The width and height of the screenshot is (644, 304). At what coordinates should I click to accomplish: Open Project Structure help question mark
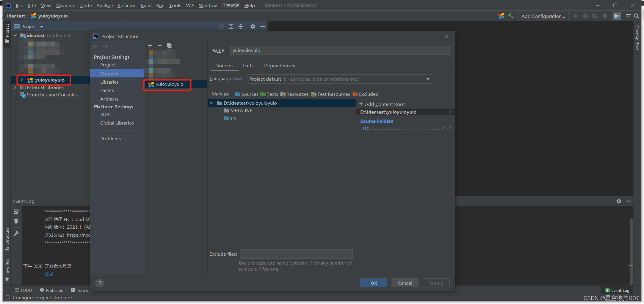coord(100,283)
